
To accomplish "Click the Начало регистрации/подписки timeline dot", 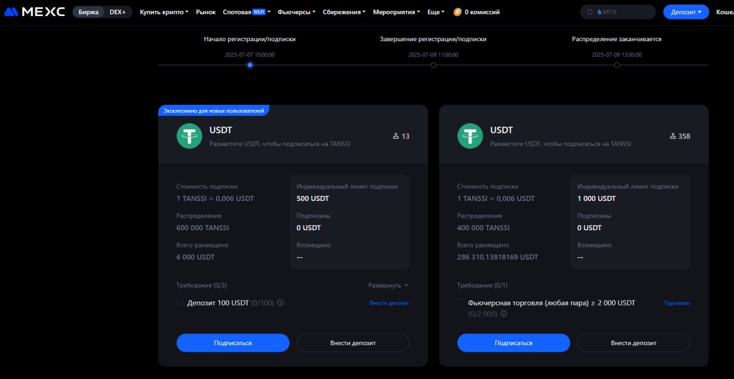I will tap(250, 65).
